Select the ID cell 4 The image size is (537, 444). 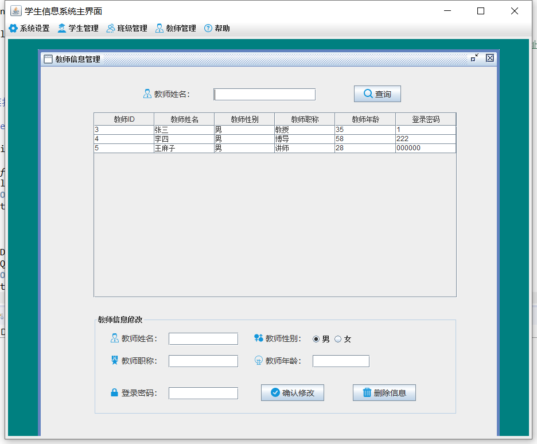pos(124,139)
